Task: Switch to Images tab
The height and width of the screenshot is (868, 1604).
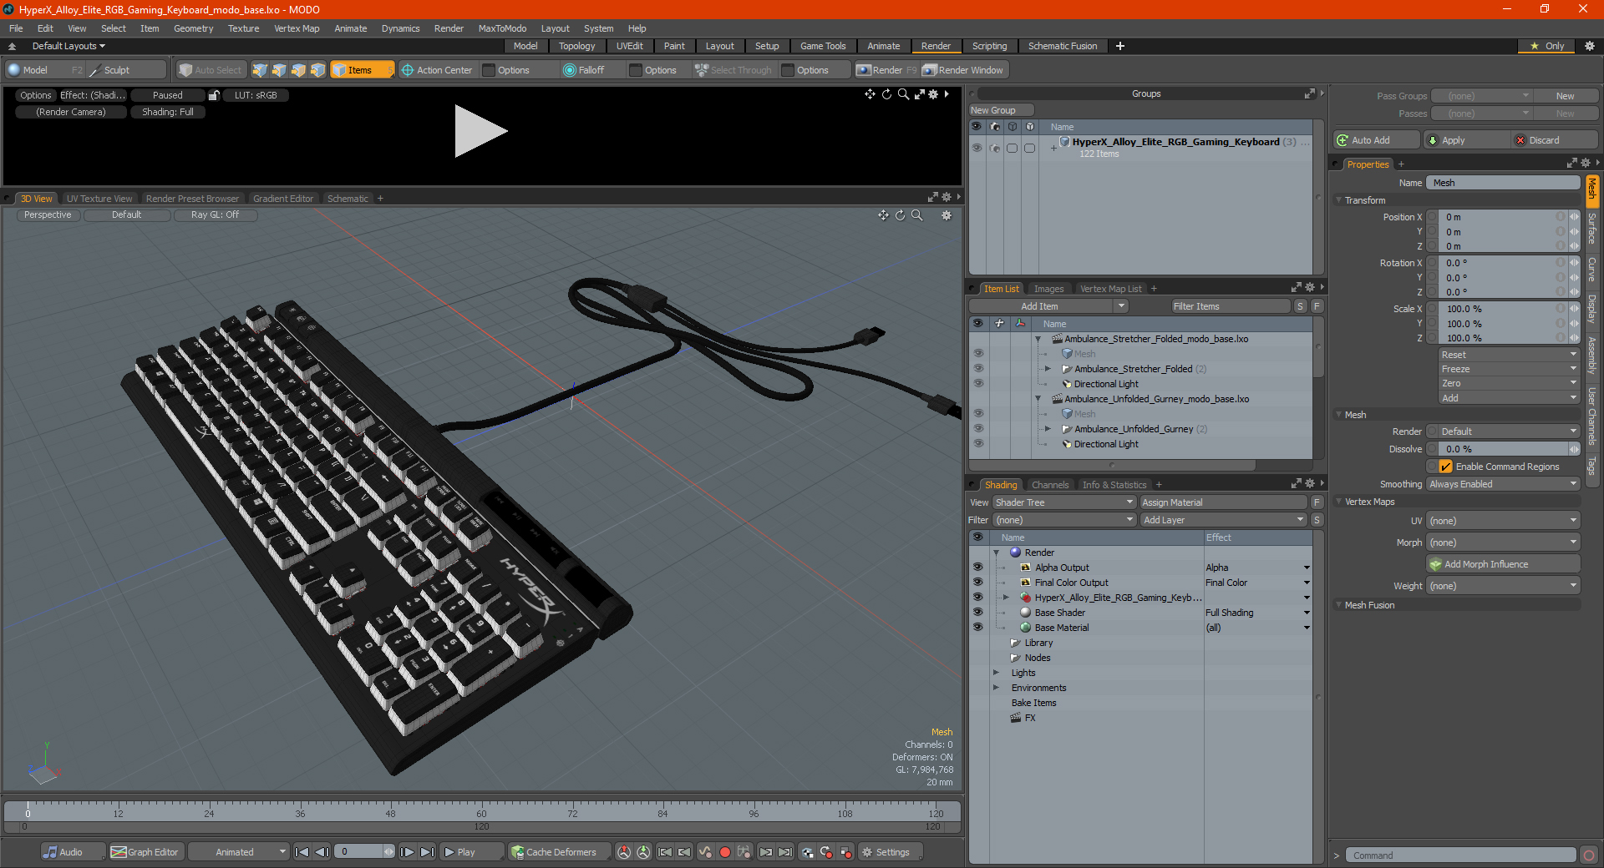Action: tap(1048, 289)
